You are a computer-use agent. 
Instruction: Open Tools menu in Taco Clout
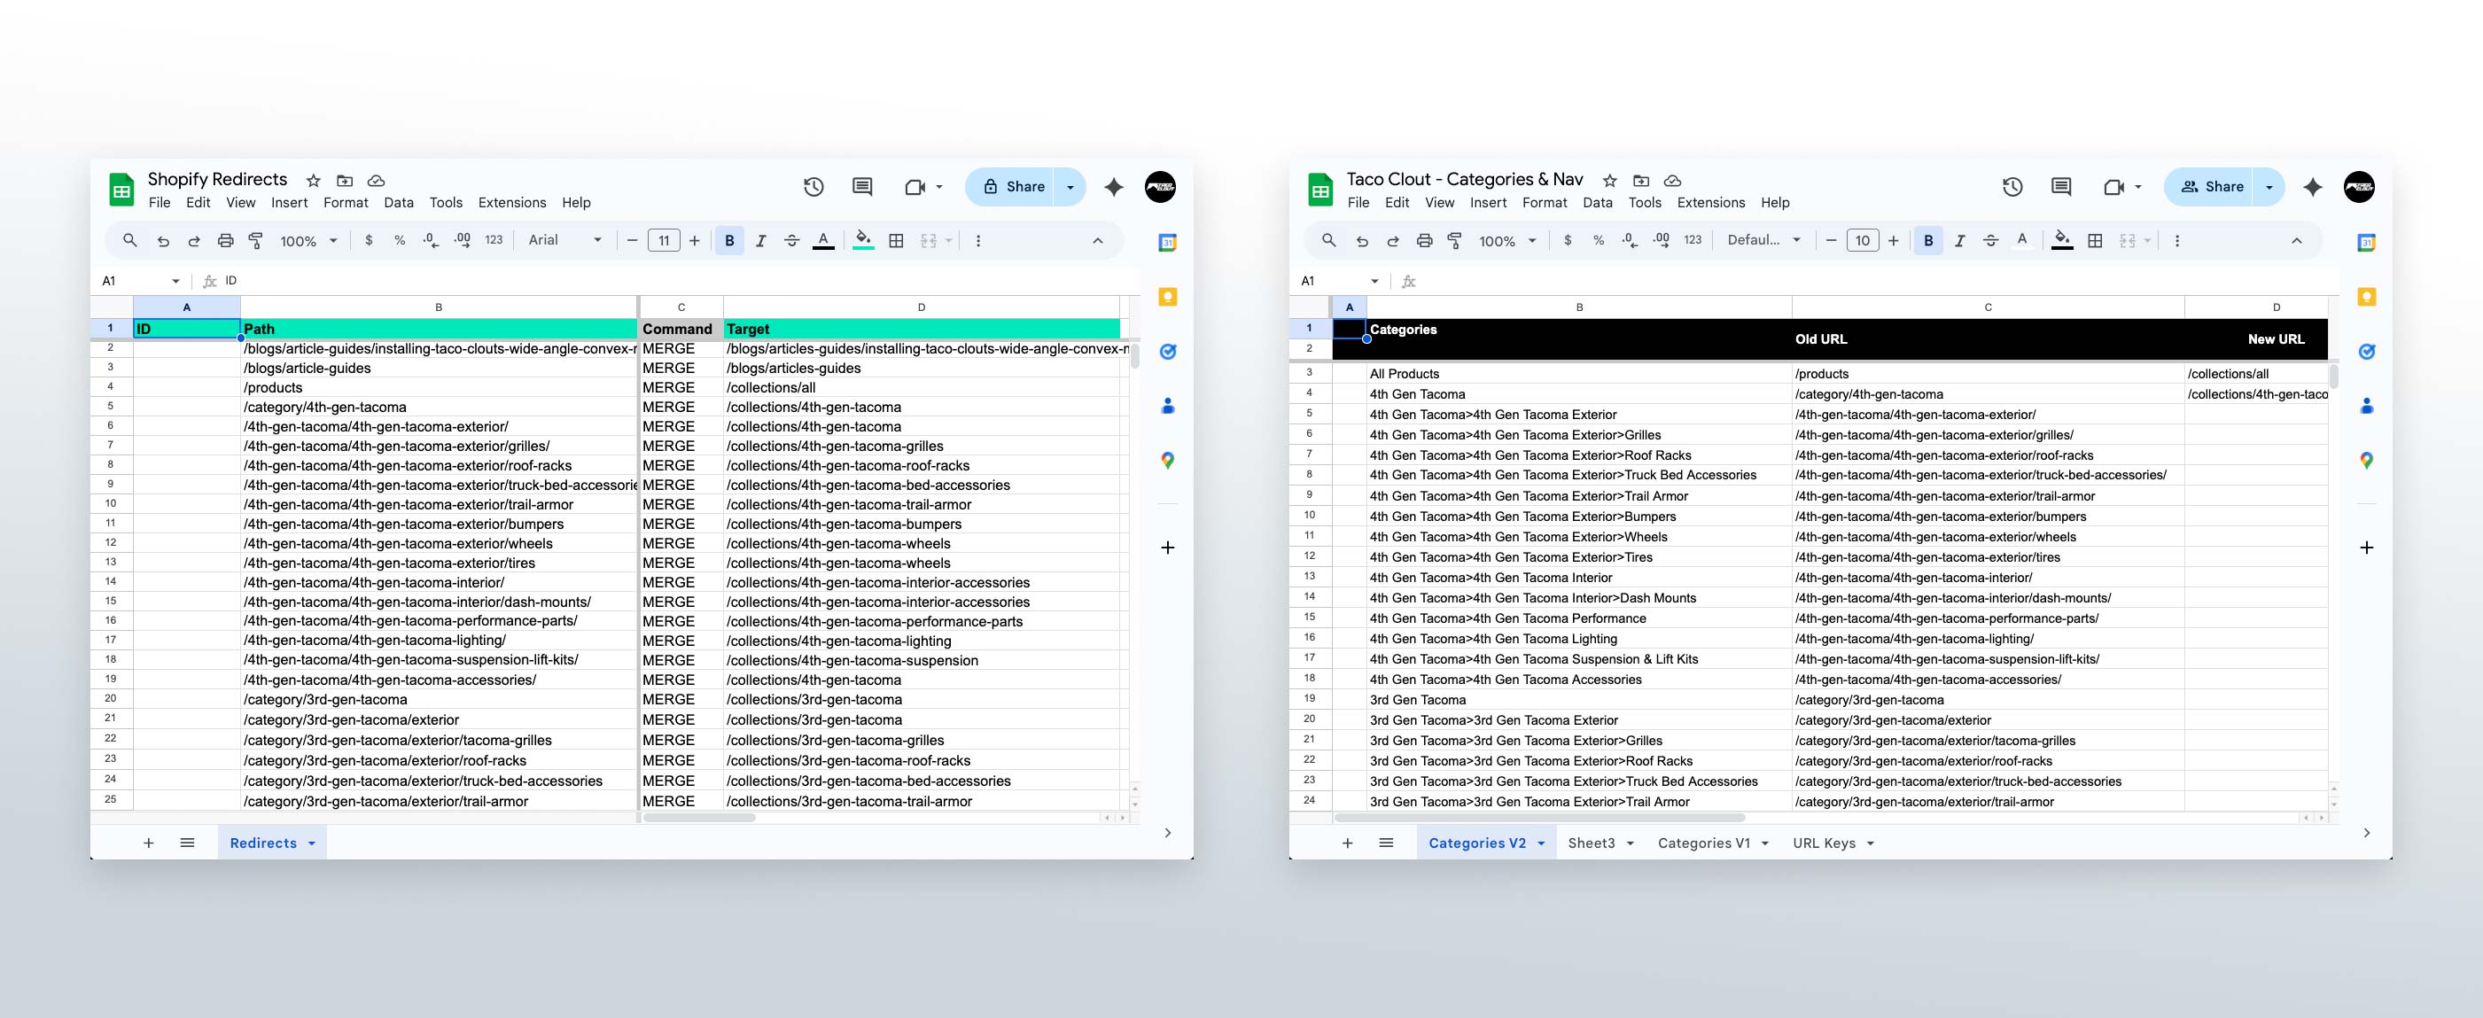coord(1645,202)
